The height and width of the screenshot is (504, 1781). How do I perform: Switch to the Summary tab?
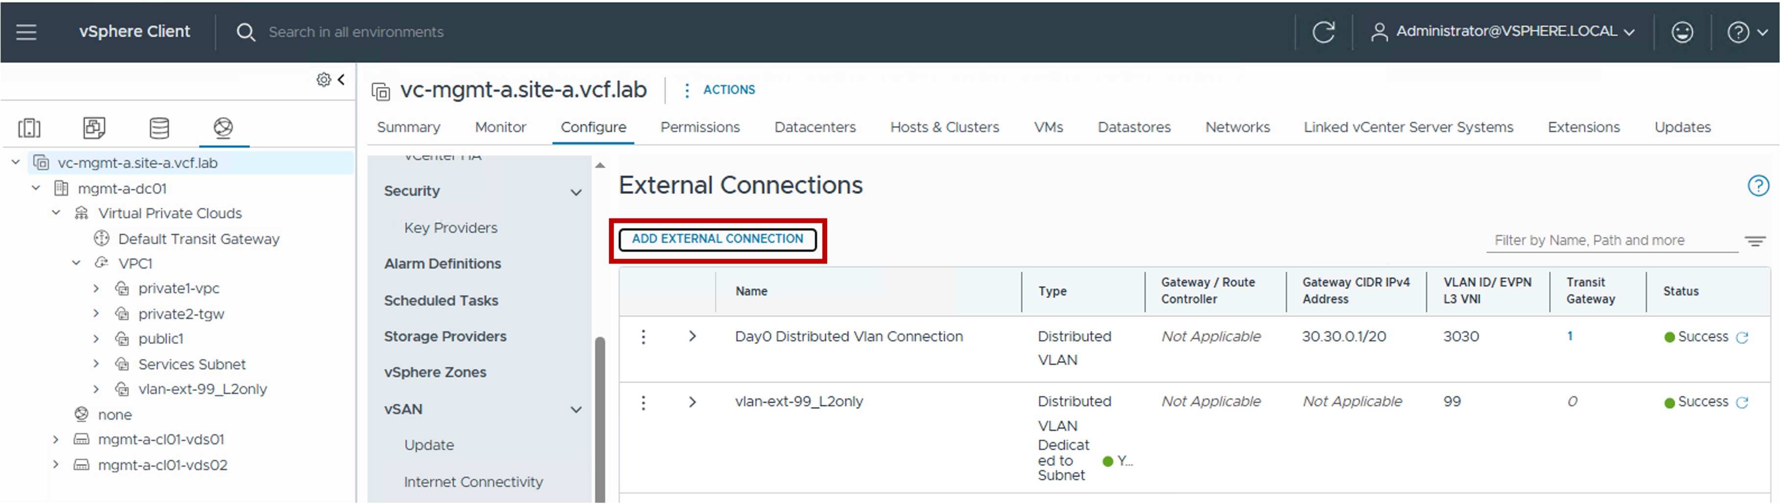click(x=409, y=128)
